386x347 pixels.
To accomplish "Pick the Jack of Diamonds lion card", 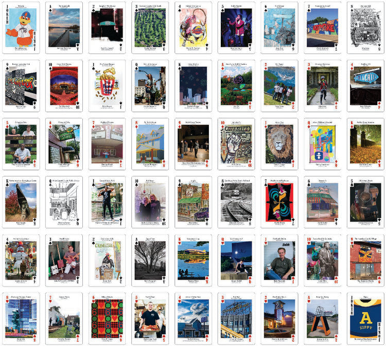I will click(279, 144).
